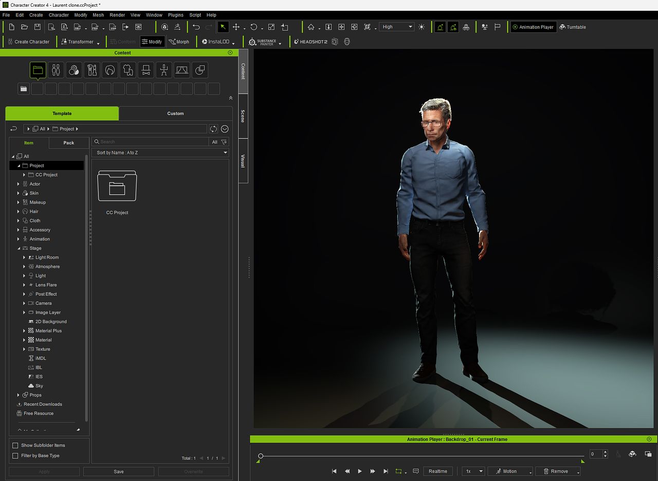Click the Undo arrow in toolbar

click(x=196, y=27)
